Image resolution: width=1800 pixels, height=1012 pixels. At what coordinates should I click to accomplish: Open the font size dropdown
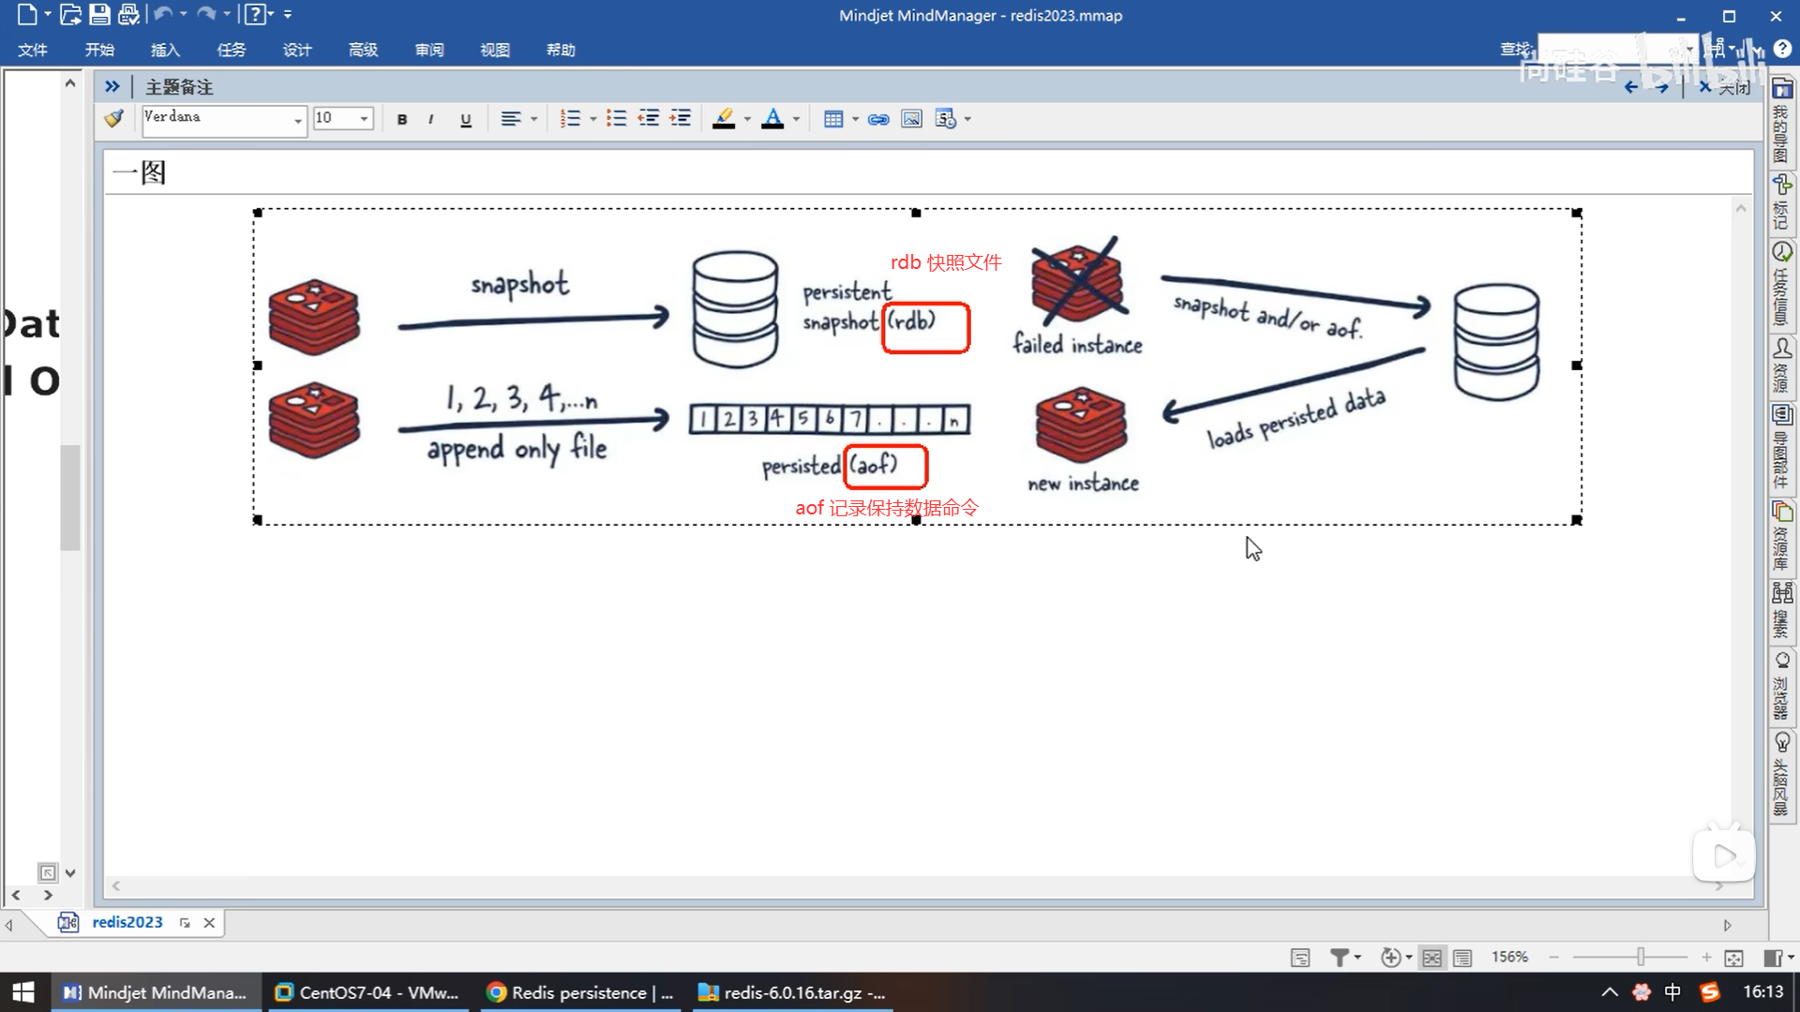tap(364, 119)
